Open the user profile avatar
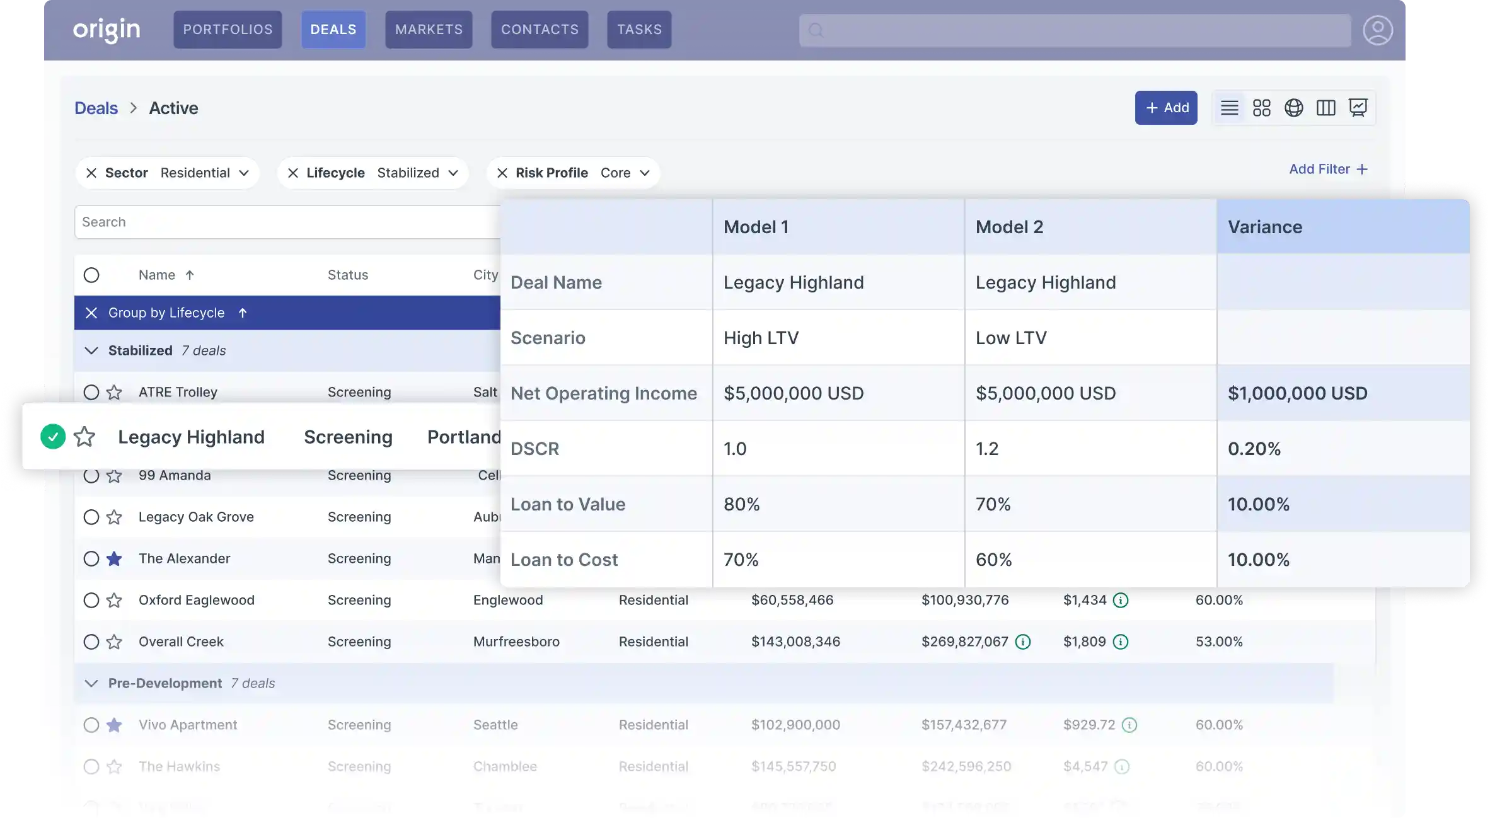 [x=1378, y=30]
